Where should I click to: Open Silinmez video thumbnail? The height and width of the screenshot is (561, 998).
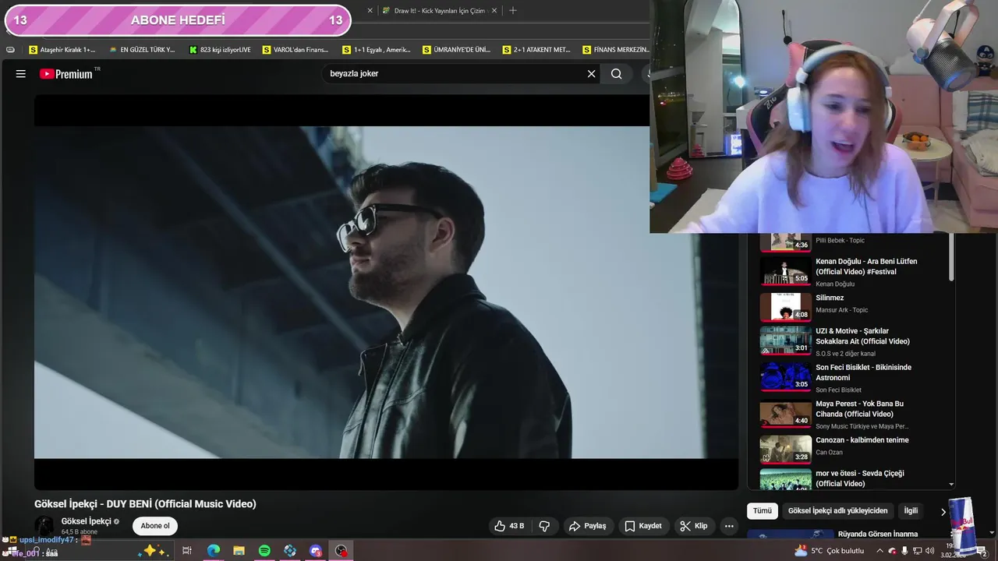[786, 307]
